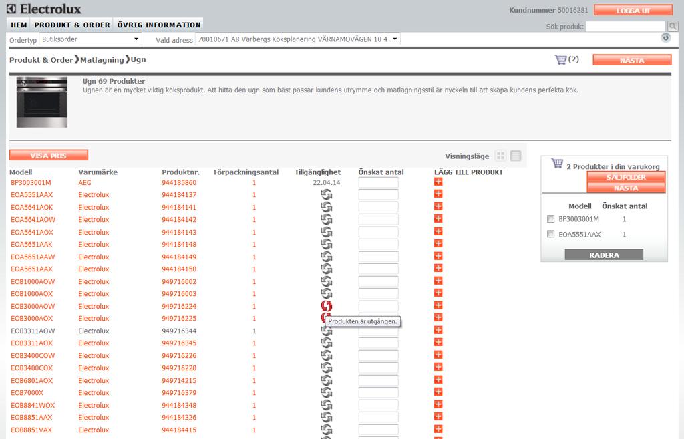Add EOB8841WOX using the plus icon
684x439 pixels.
tap(438, 404)
